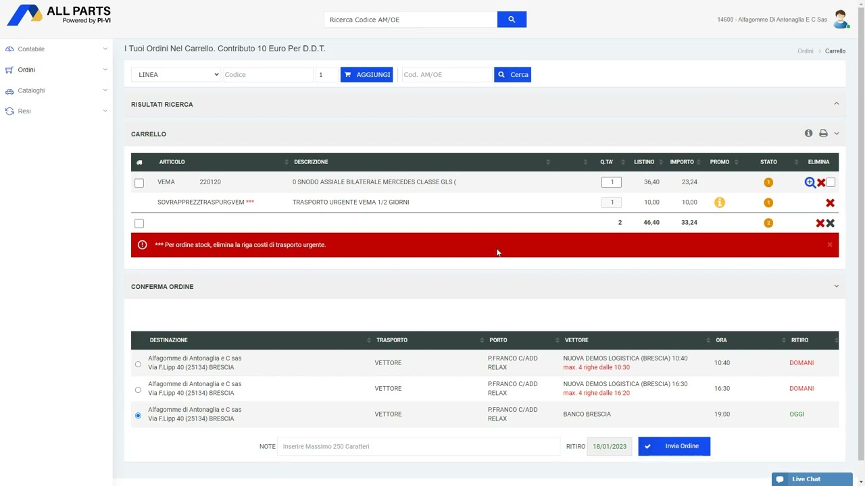Image resolution: width=865 pixels, height=486 pixels.
Task: Tick the delete checkbox on VEMA row
Action: [x=831, y=182]
